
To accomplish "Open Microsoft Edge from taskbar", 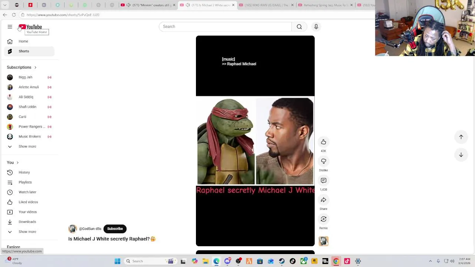I will click(216, 261).
